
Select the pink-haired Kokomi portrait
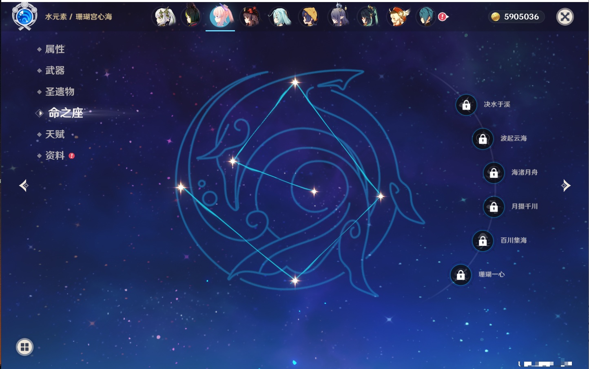(221, 16)
